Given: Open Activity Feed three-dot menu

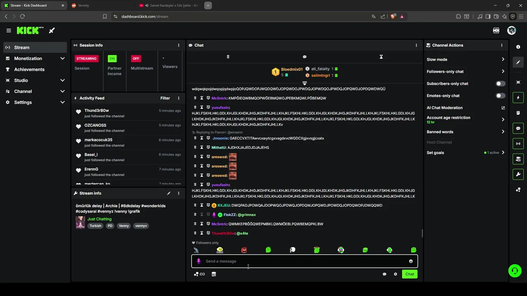Looking at the screenshot, I should [x=179, y=98].
